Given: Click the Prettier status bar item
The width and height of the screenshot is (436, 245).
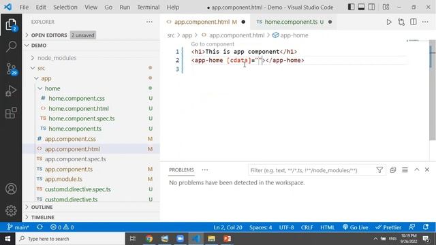Looking at the screenshot, I should (388, 227).
